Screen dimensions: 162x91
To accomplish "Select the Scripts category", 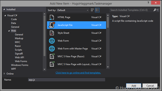I will coord(18,50).
